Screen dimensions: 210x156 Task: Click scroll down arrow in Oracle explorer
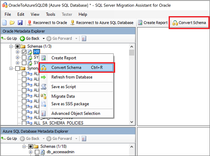pos(132,122)
